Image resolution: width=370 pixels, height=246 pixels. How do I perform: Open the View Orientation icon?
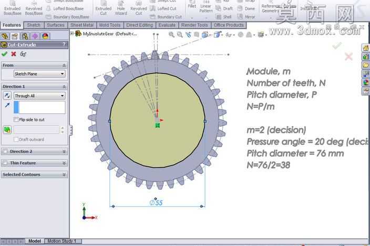click(205, 35)
